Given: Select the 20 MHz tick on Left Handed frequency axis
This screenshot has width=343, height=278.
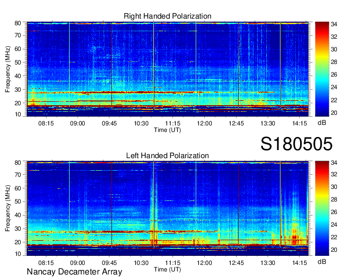Looking at the screenshot, I should pos(18,242).
